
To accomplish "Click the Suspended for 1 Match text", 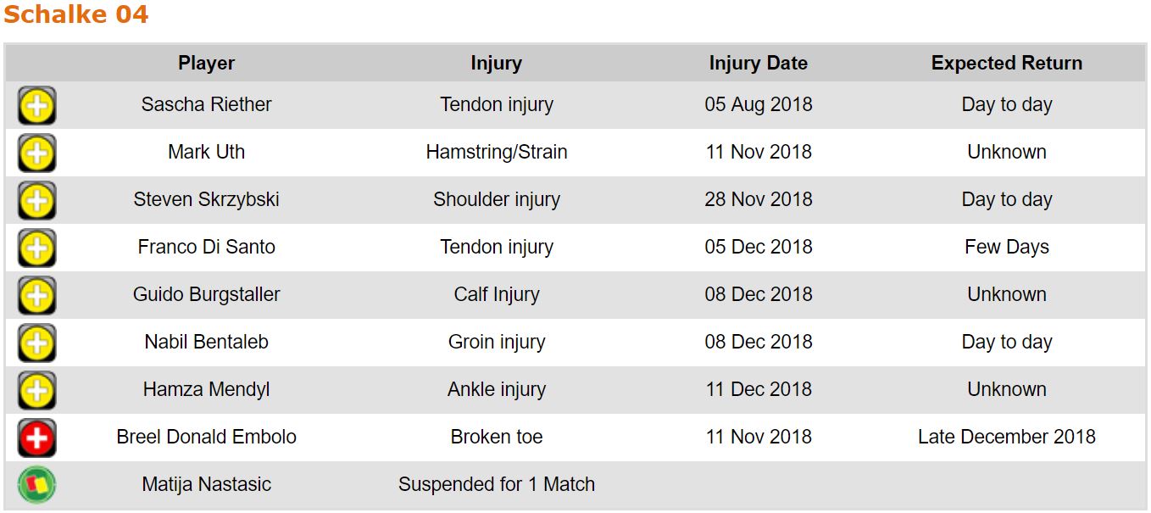I will coord(496,485).
